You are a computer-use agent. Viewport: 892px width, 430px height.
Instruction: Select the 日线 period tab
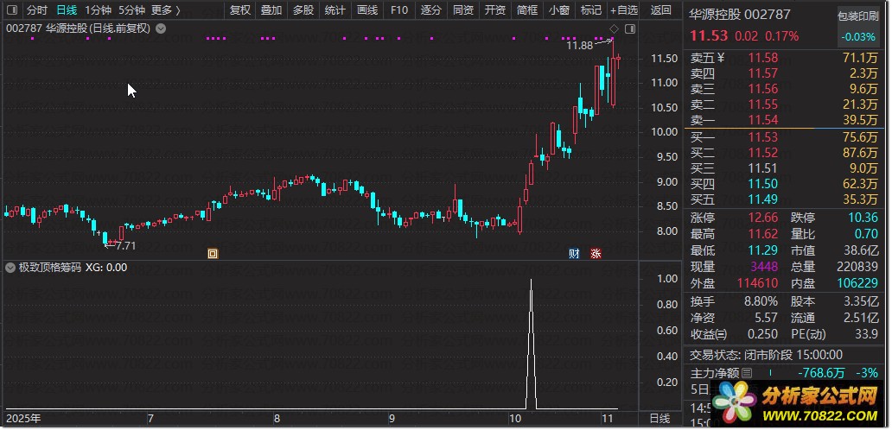66,10
